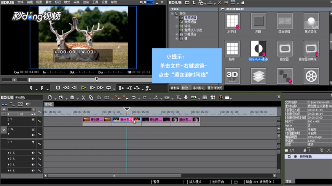Screen dimensions: 332x186
Task: Click the Voice Over microphone icon
Action: click(x=186, y=98)
